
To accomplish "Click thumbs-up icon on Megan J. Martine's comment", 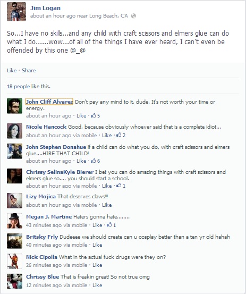I will 109,225.
